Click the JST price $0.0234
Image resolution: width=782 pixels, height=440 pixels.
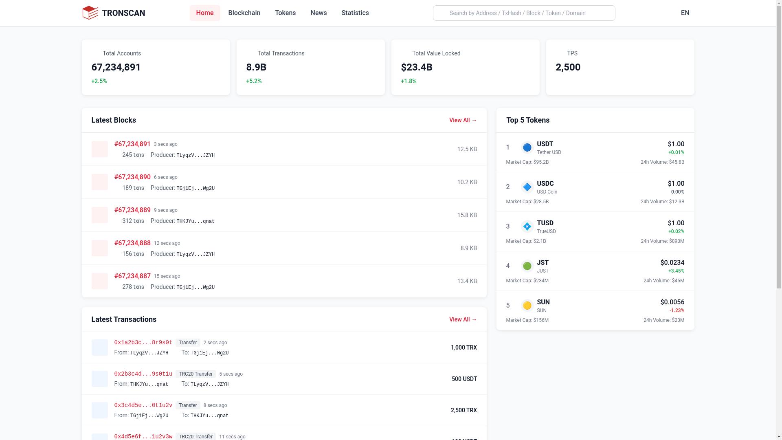pos(672,263)
